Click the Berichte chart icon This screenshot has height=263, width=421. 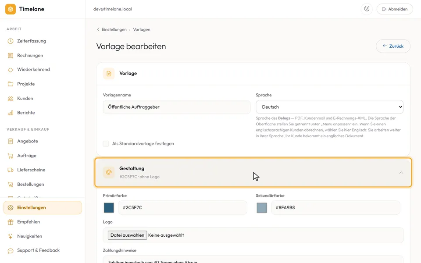point(11,113)
